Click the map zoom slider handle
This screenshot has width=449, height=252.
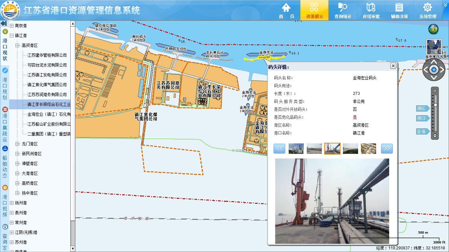click(x=435, y=105)
